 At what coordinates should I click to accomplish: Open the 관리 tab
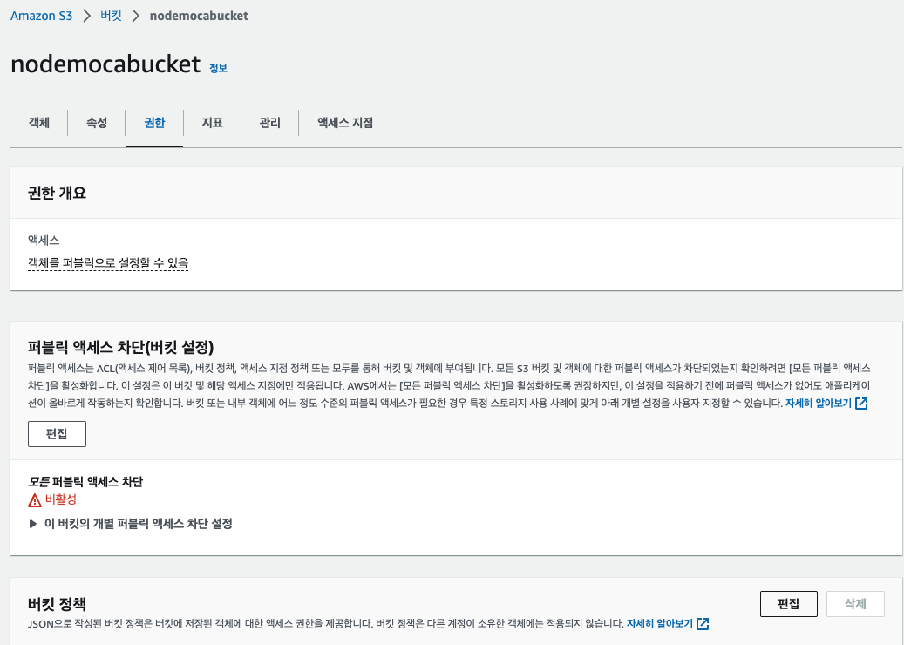point(270,122)
